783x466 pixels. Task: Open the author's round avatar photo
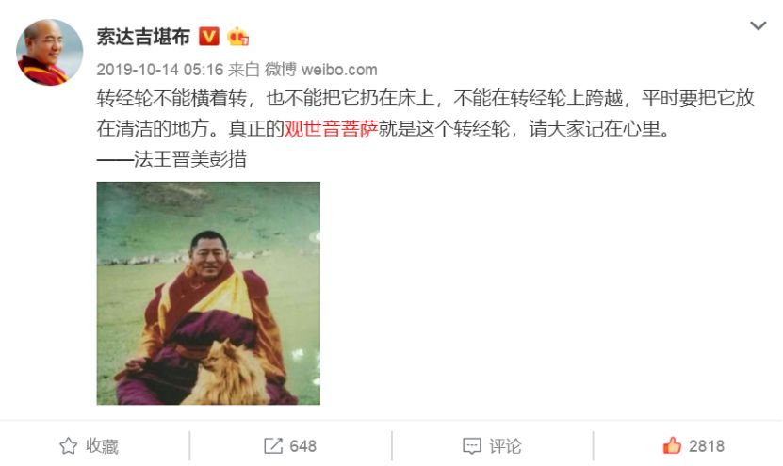click(49, 53)
